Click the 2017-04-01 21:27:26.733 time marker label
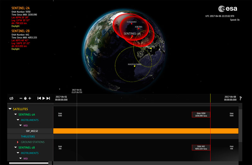 tap(77, 91)
